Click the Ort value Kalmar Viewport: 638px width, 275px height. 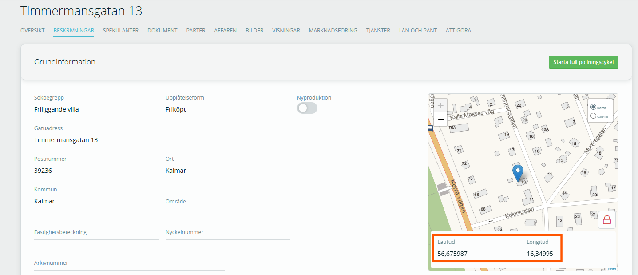176,171
